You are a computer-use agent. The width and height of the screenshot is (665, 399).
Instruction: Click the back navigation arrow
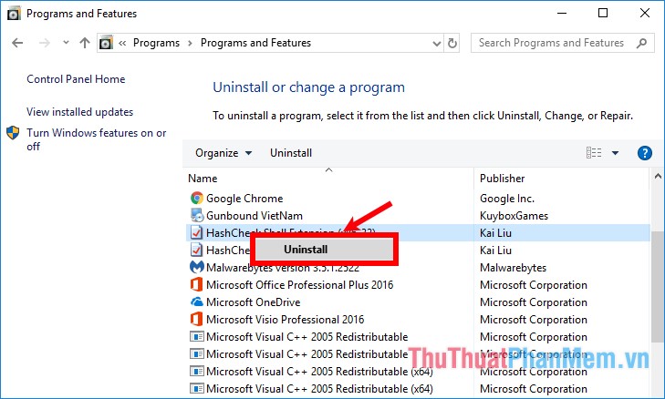coord(18,43)
